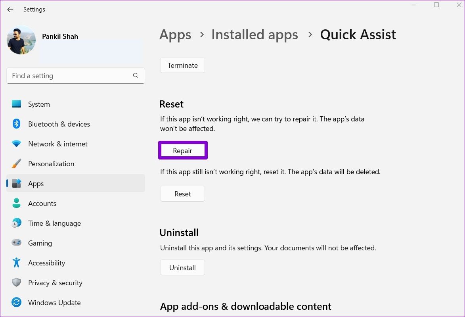Maximize the Settings window
The height and width of the screenshot is (317, 465).
436,5
